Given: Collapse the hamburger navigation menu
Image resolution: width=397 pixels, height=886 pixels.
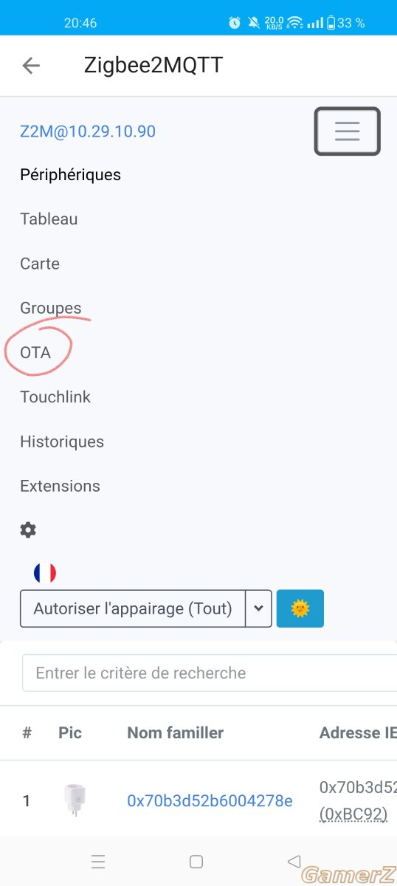Looking at the screenshot, I should 348,131.
